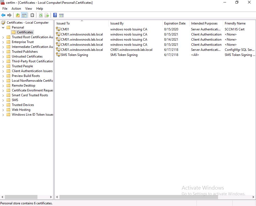Click left arrow of tree pane scrollbar

(x=2, y=197)
